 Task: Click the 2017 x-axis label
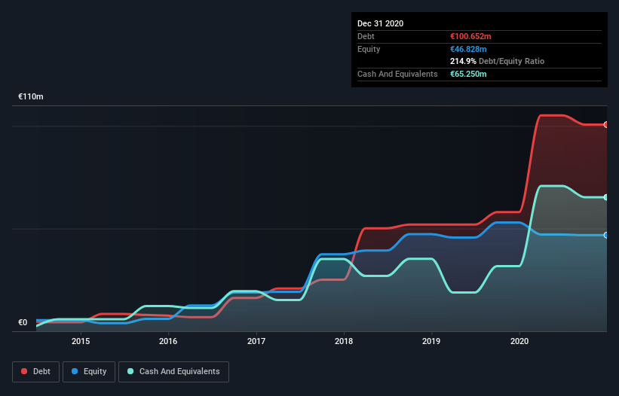tap(256, 341)
